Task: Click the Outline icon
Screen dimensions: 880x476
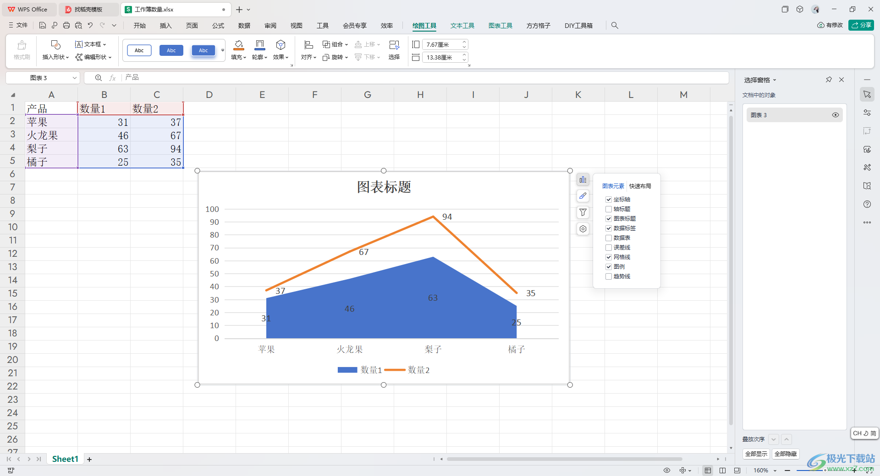Action: pyautogui.click(x=259, y=45)
